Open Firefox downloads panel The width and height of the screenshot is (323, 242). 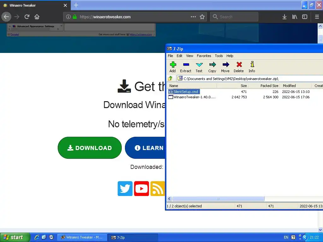[285, 17]
